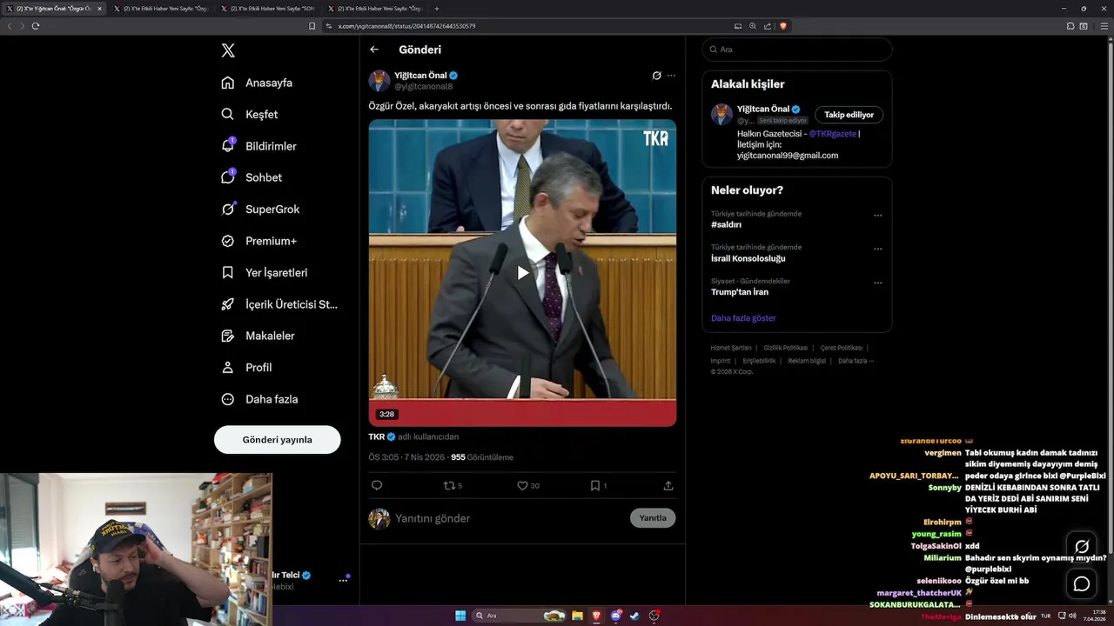
Task: Click the Brave Shields icon
Action: tap(783, 26)
